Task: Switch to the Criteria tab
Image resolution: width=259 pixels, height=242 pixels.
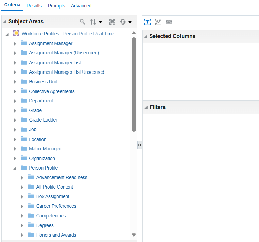Action: pyautogui.click(x=12, y=5)
